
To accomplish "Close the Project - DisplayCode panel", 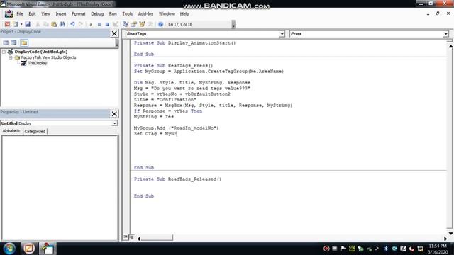I will pos(114,33).
